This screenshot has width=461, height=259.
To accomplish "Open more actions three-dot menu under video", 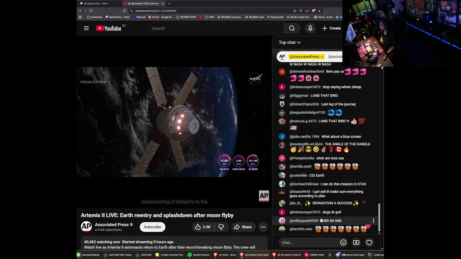I will click(263, 227).
